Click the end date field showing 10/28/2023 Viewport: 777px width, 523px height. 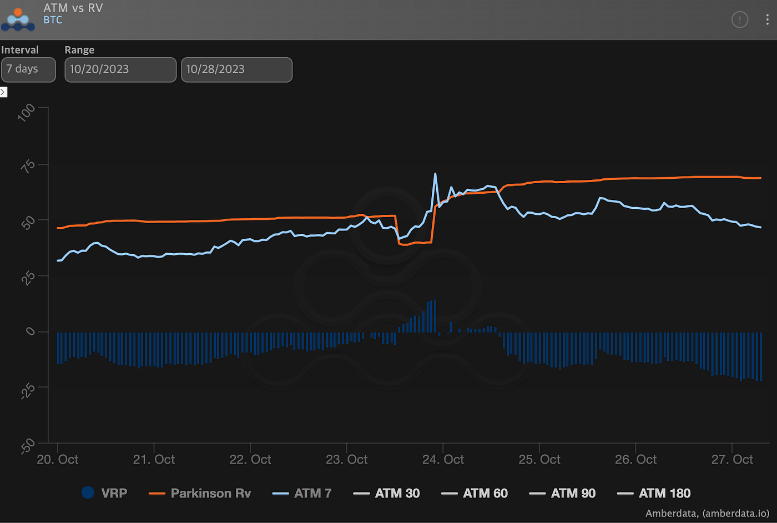236,69
